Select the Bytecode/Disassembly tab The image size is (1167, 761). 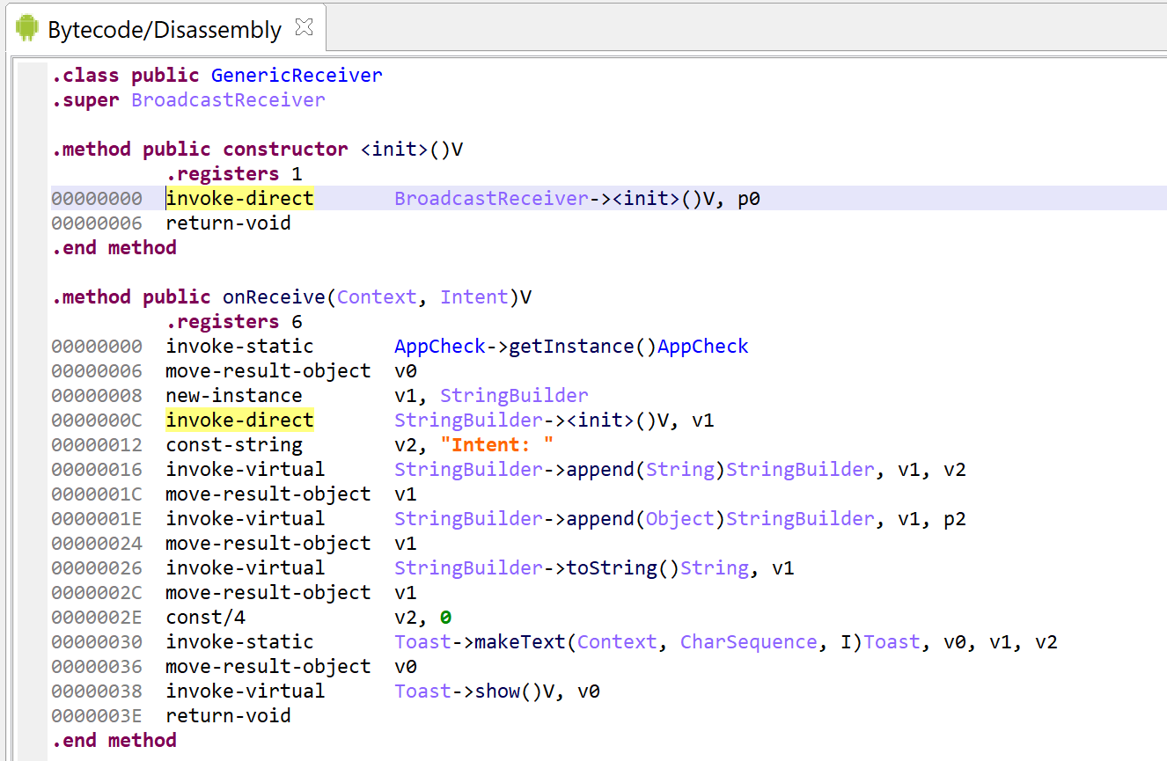165,29
